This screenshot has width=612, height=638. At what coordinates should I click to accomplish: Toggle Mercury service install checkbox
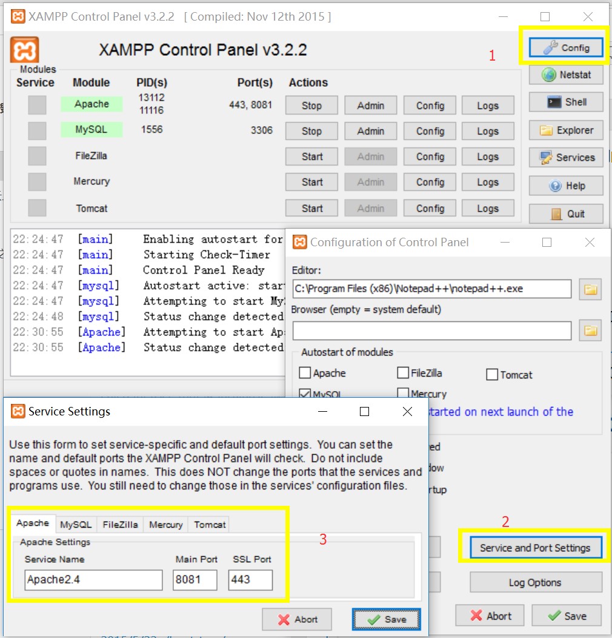37,181
